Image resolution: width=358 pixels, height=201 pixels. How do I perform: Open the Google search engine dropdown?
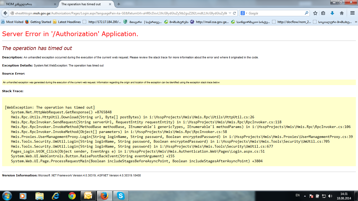(243, 13)
